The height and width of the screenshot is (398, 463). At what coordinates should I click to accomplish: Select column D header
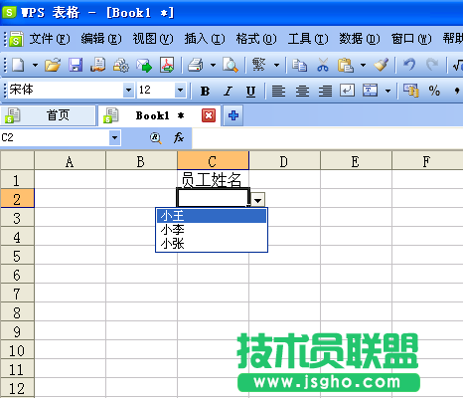[284, 161]
